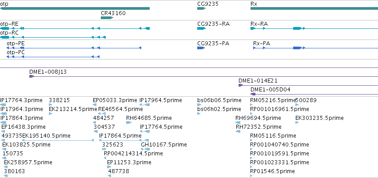Click EST GH10167.5prime
Image resolution: width=378 pixels, height=178 pixels.
(x=145, y=149)
